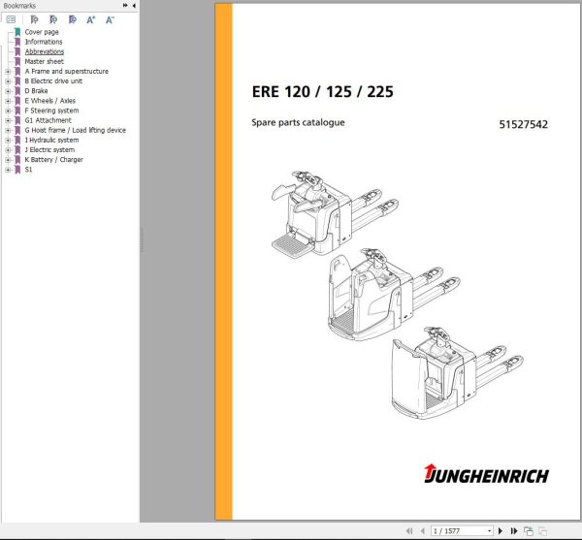The image size is (582, 540).
Task: Go to the previous page
Action: (422, 531)
